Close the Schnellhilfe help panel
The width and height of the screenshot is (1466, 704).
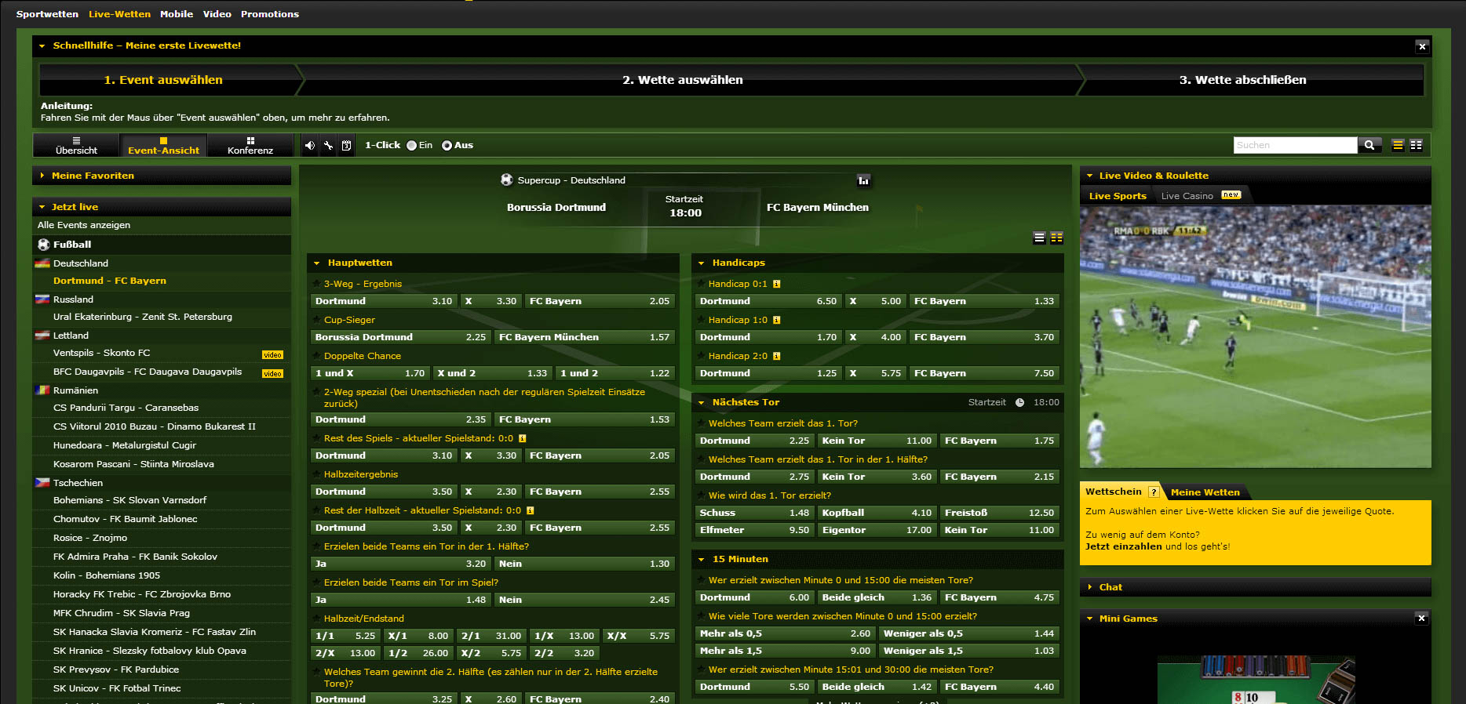pos(1421,46)
